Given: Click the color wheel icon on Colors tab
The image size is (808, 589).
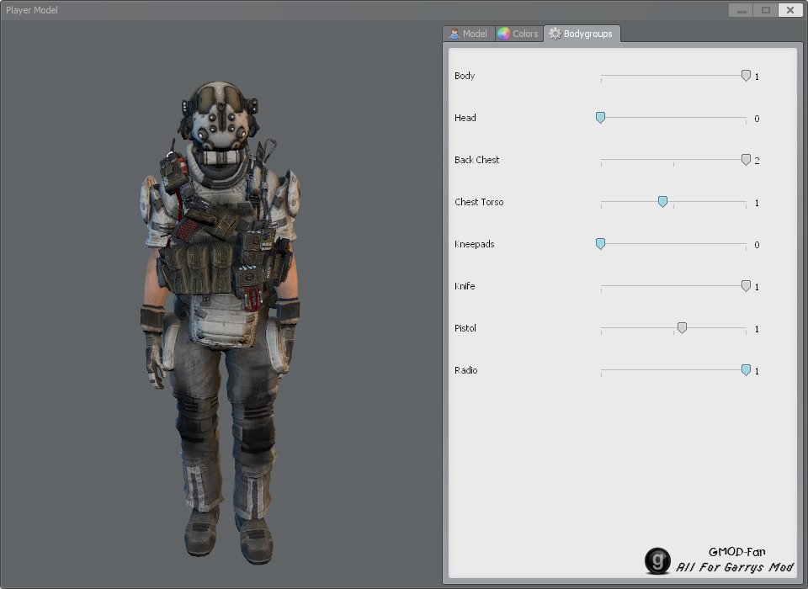Looking at the screenshot, I should (503, 34).
